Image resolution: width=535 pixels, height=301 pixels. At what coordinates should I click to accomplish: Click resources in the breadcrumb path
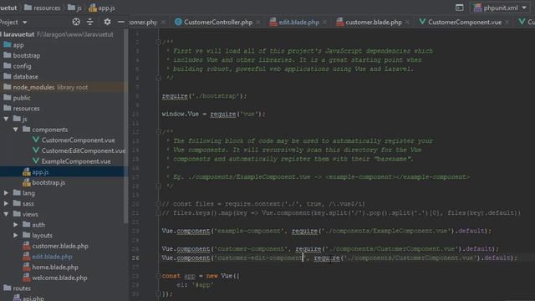(43, 8)
